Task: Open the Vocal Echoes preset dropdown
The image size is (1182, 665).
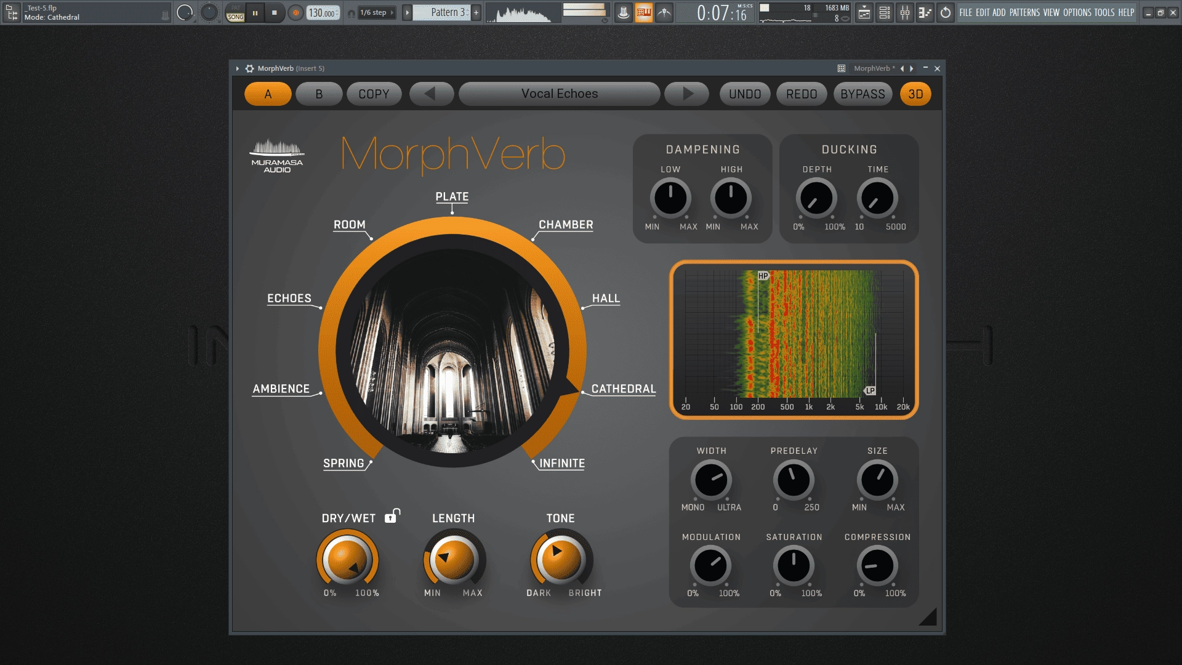Action: (559, 94)
